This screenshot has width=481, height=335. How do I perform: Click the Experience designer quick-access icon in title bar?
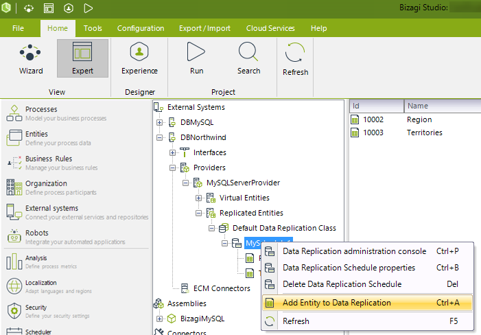point(69,8)
